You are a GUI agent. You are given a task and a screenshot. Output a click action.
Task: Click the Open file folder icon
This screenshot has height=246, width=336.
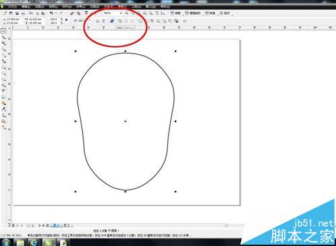point(11,13)
